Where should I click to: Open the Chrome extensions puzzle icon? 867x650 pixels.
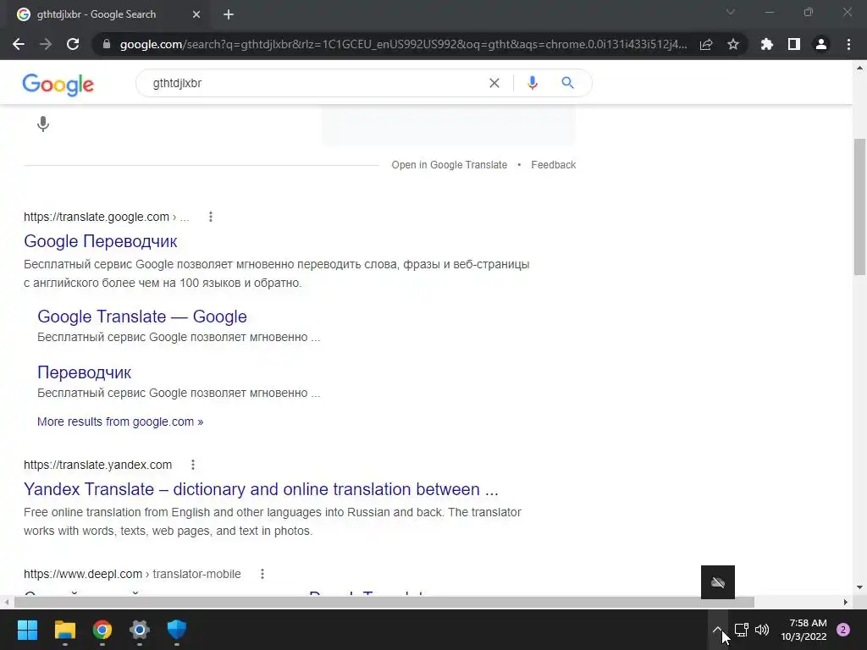[767, 44]
